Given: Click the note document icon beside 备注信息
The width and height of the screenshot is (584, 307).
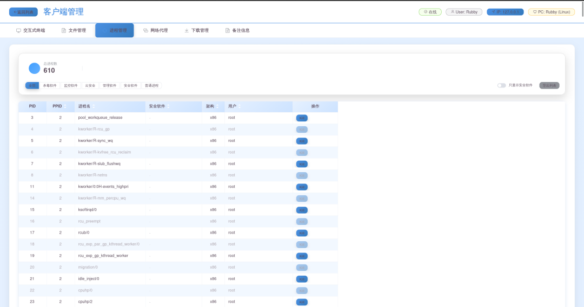Looking at the screenshot, I should [x=228, y=30].
